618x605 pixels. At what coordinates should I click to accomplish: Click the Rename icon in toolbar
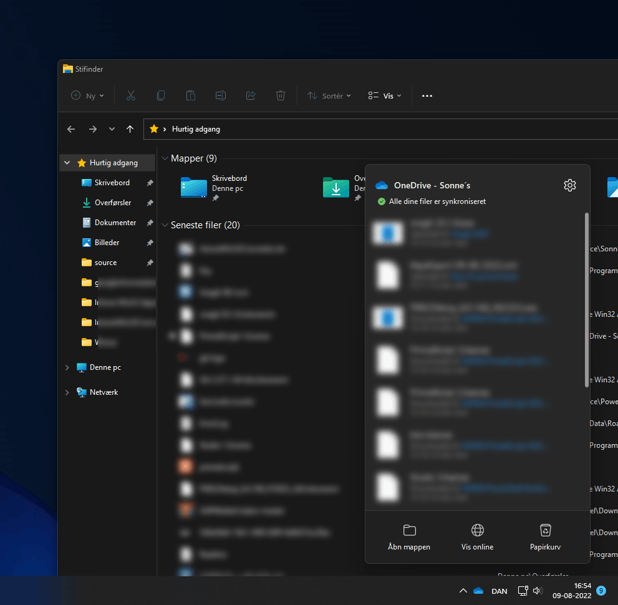tap(221, 96)
